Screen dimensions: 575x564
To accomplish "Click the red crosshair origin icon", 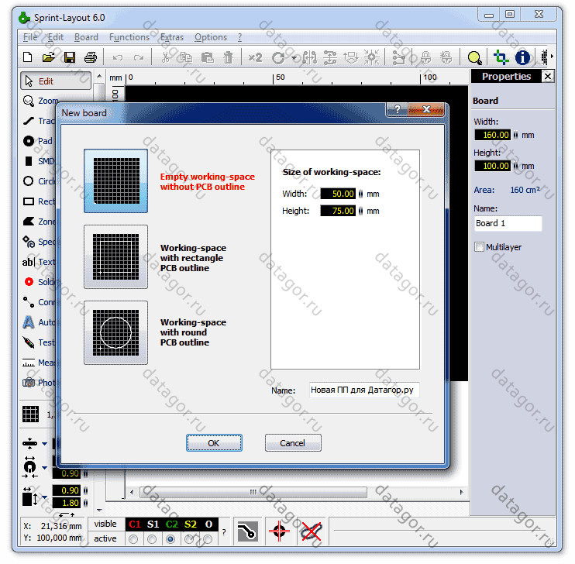I will (279, 531).
